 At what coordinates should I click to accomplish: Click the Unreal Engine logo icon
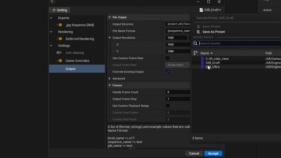click(x=52, y=1)
